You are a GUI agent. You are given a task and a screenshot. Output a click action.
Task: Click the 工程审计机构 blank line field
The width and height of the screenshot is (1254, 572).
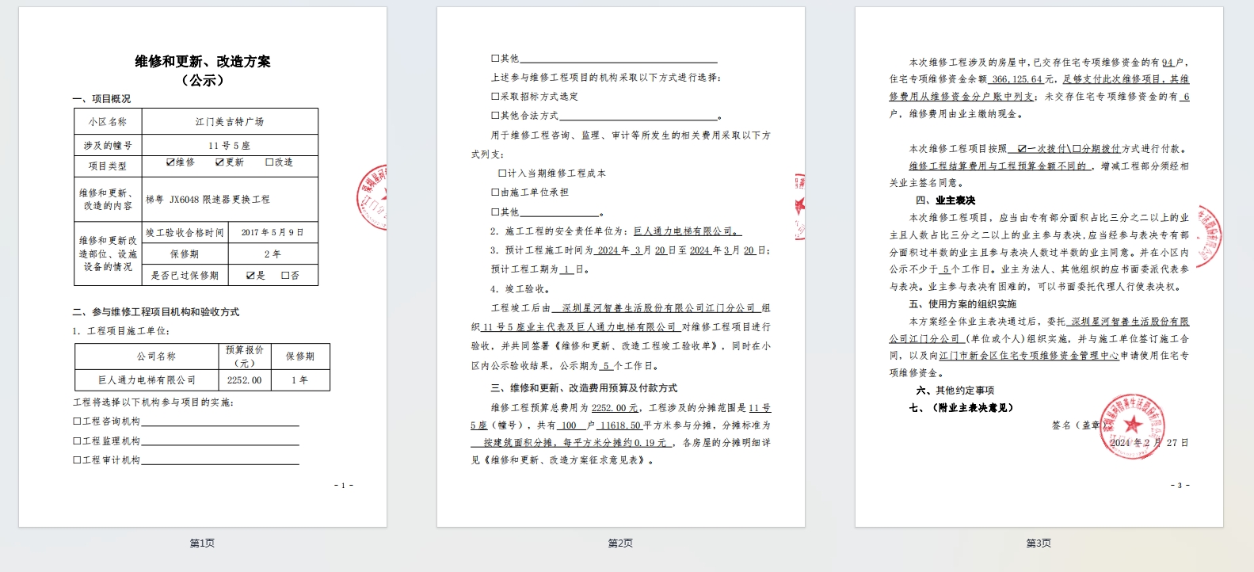[219, 460]
